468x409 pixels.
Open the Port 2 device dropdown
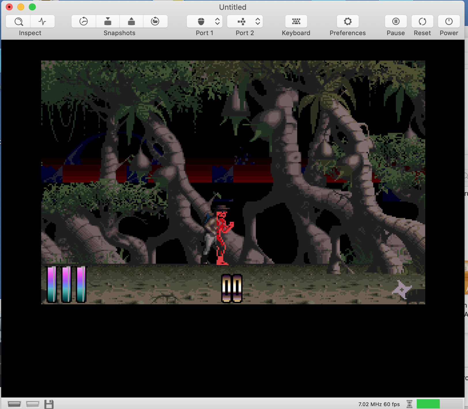coord(245,22)
